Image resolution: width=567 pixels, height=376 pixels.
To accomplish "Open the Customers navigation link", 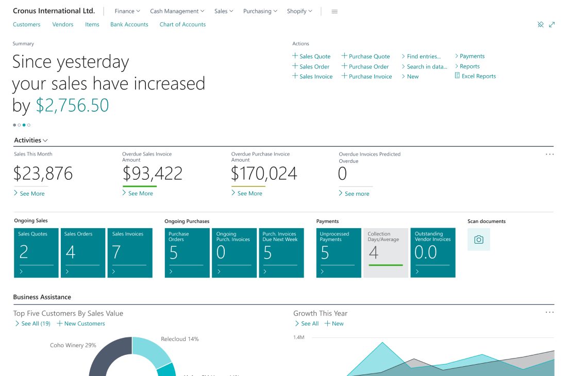I will [26, 25].
